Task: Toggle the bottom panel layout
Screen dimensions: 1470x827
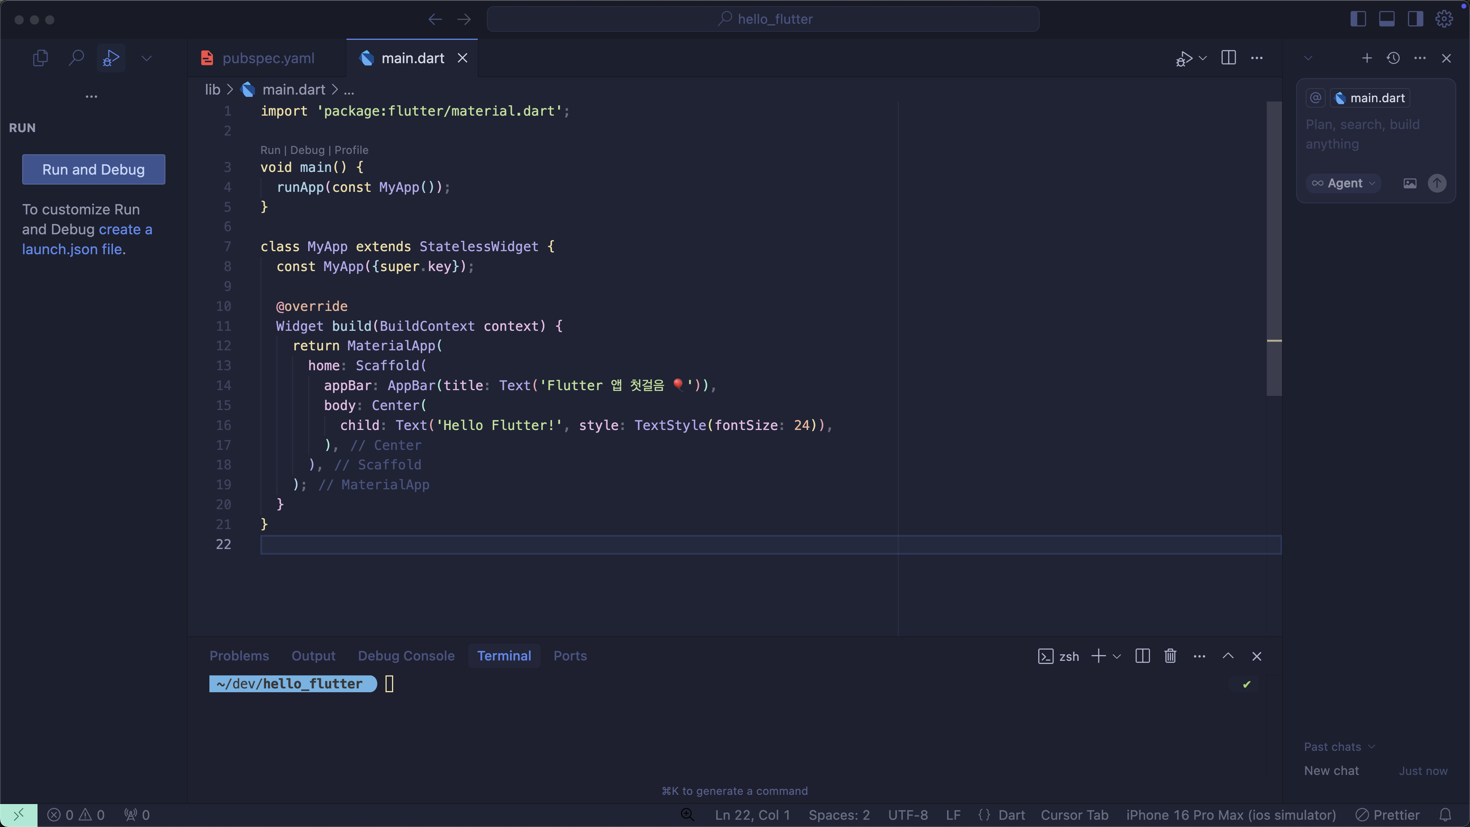Action: tap(1387, 19)
